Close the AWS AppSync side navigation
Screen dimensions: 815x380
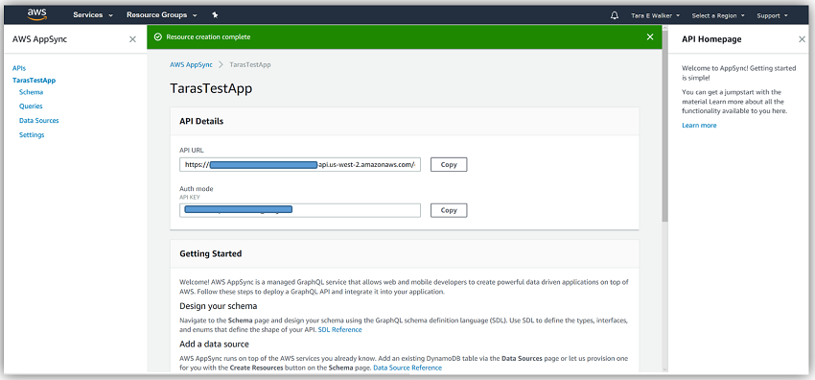coord(132,39)
